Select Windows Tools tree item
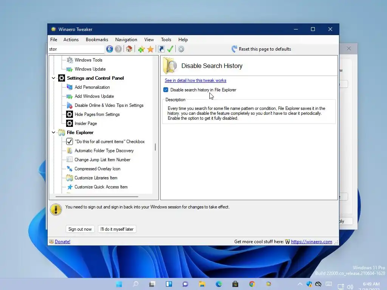Image resolution: width=387 pixels, height=290 pixels. pyautogui.click(x=88, y=60)
